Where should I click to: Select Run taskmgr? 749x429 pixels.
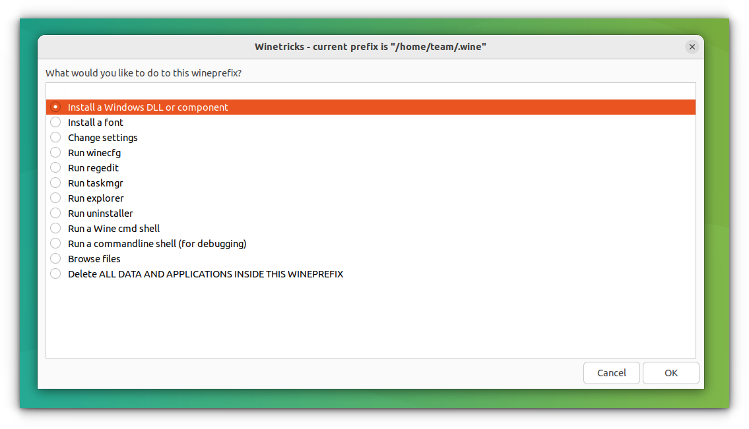pos(95,183)
